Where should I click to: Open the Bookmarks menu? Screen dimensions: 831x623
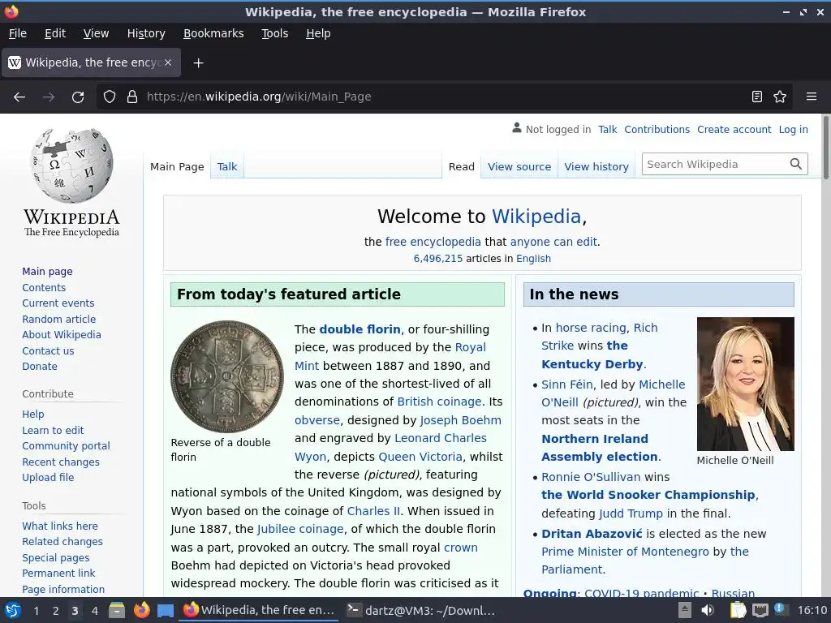pyautogui.click(x=213, y=33)
